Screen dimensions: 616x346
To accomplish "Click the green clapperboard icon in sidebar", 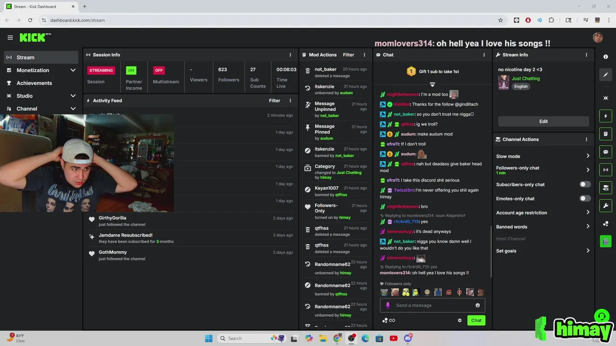I will point(605,241).
